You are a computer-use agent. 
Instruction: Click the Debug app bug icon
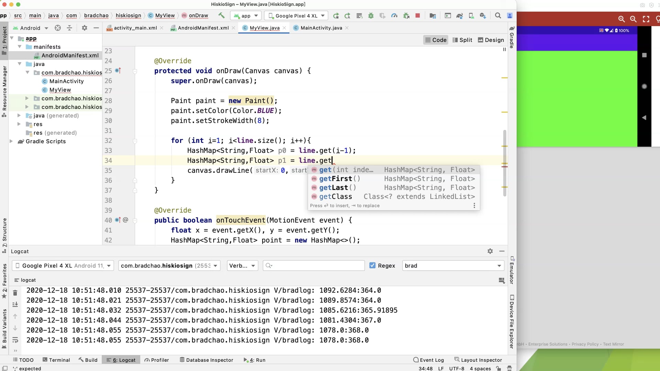(371, 15)
